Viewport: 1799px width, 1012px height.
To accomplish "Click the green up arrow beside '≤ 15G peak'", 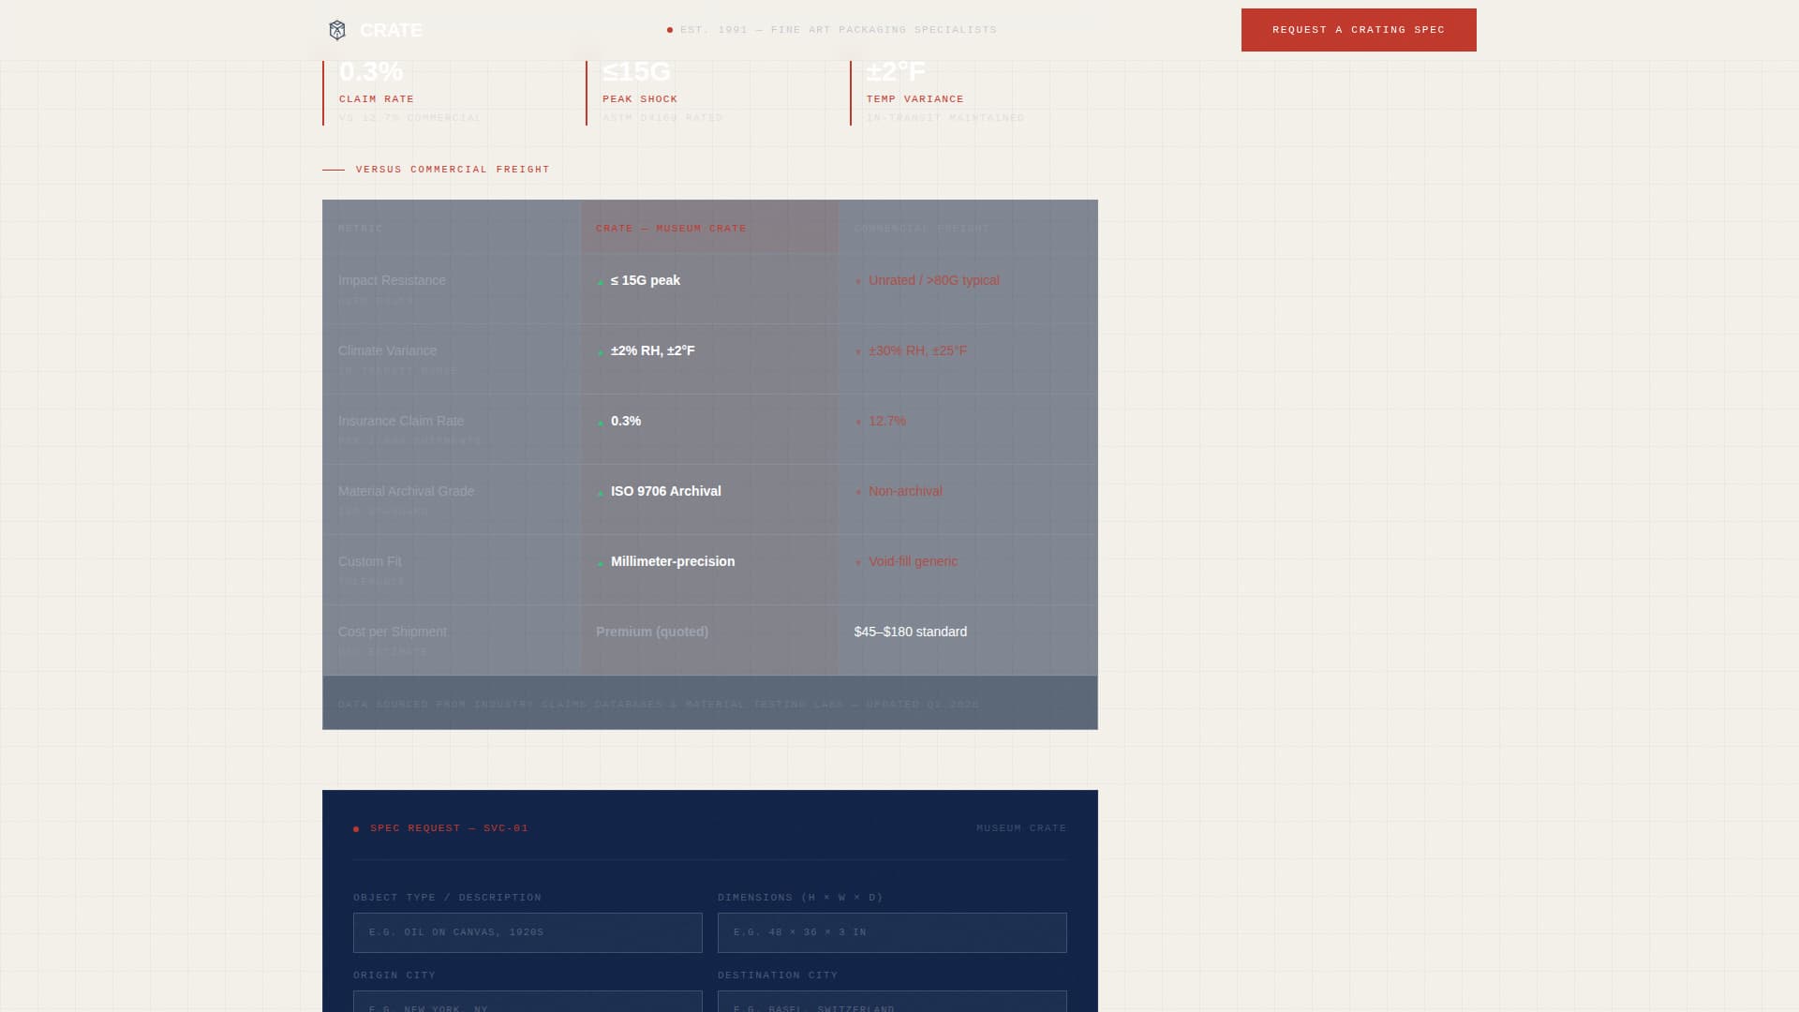I will tap(601, 281).
